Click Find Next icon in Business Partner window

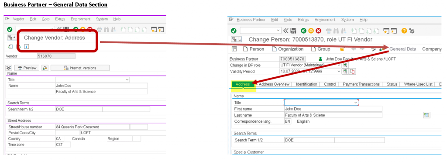[x=344, y=31]
